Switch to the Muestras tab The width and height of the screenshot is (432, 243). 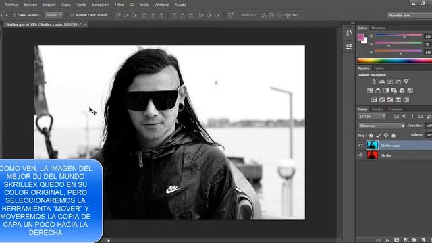(x=379, y=28)
